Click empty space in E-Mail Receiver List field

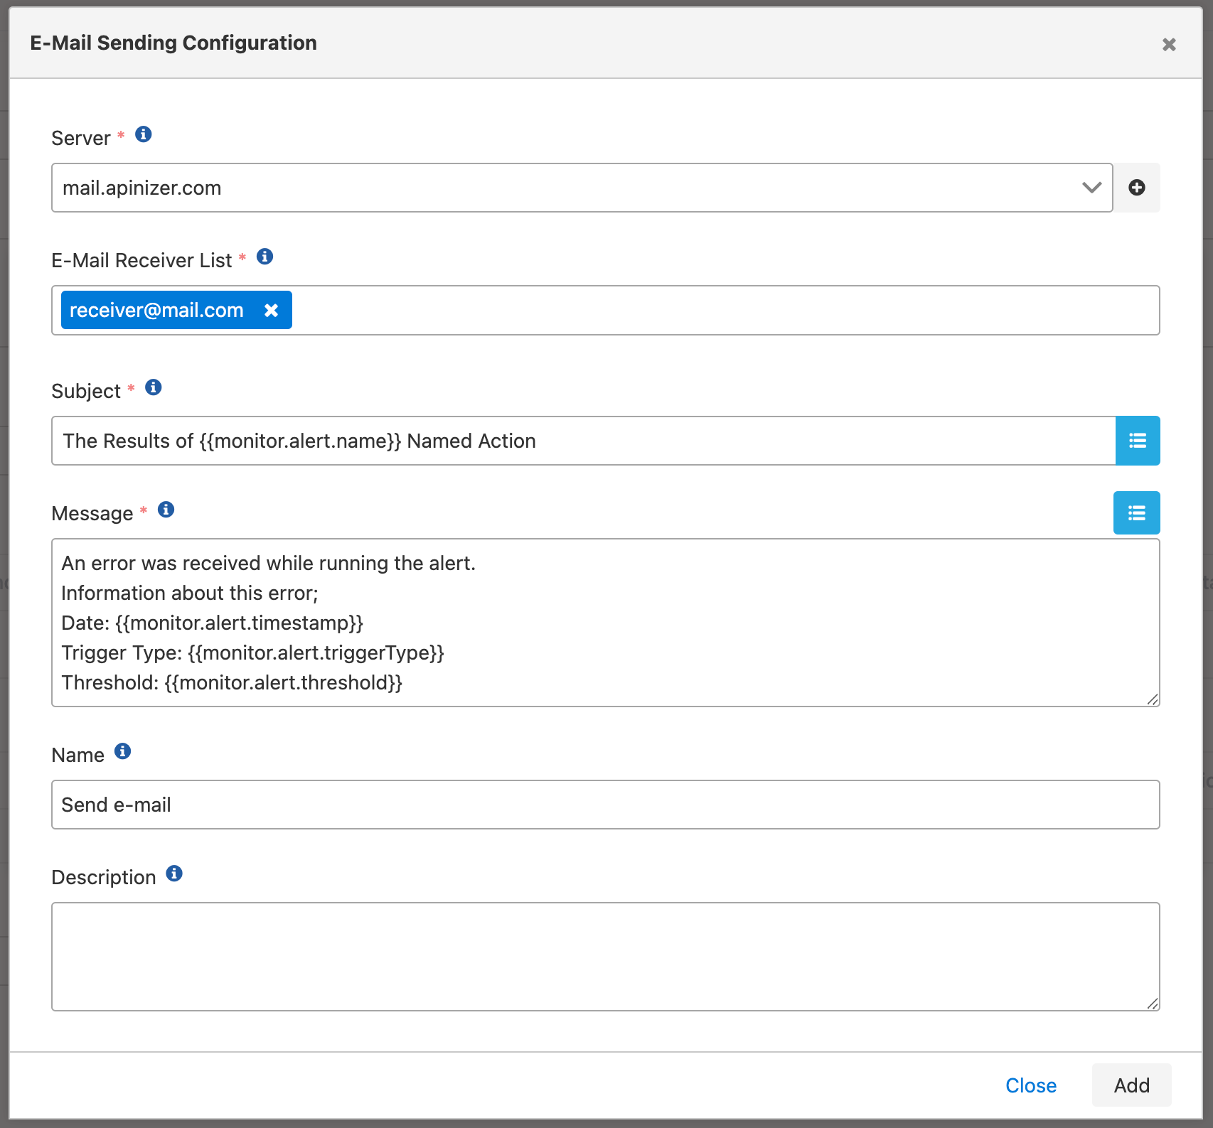pyautogui.click(x=711, y=311)
